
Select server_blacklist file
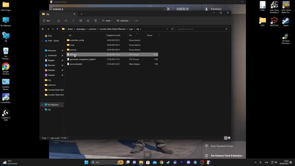[112, 64]
